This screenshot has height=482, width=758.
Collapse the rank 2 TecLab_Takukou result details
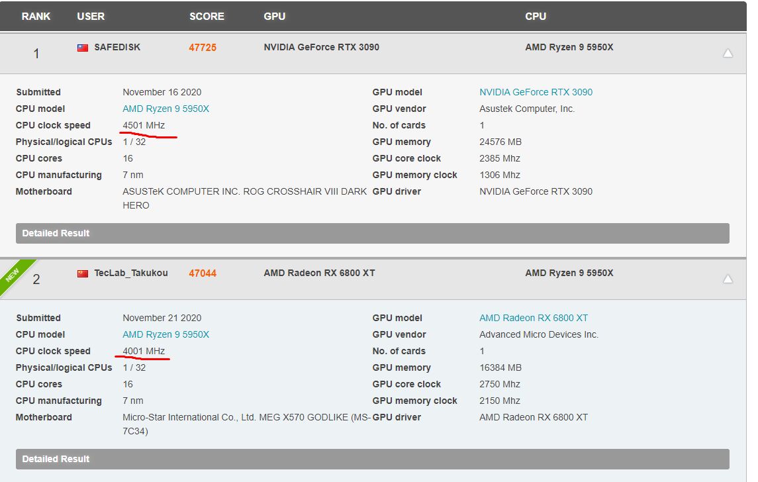[728, 279]
